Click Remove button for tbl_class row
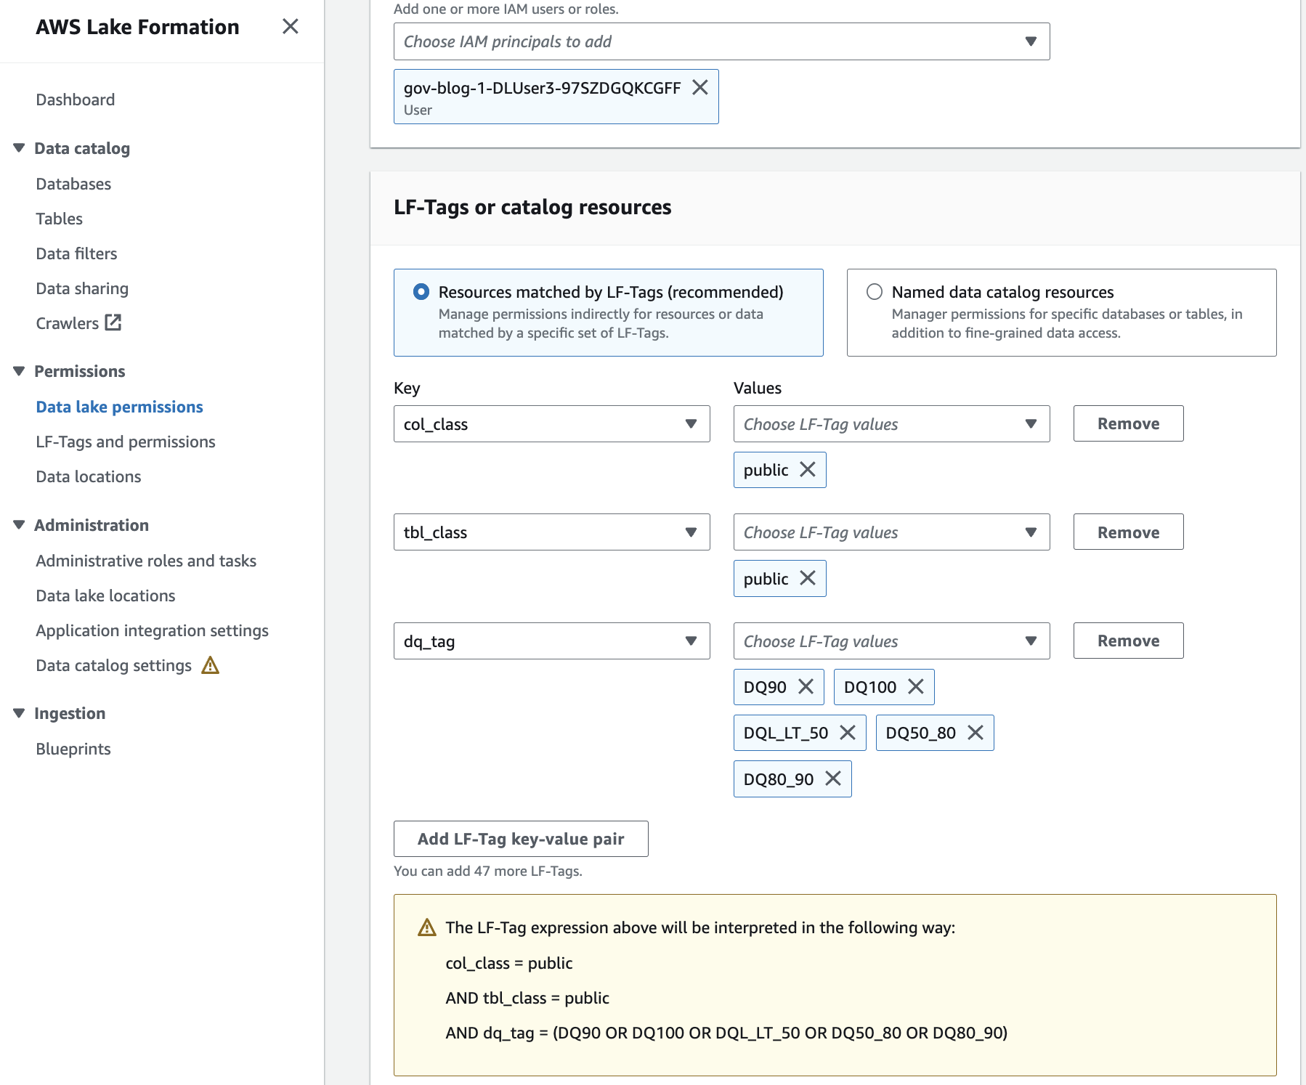The image size is (1306, 1085). click(x=1127, y=532)
